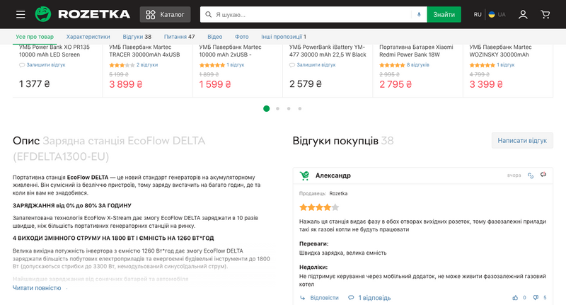This screenshot has height=305, width=566.
Task: Open "2 відгуки" for Martec TRACER
Action: pyautogui.click(x=147, y=65)
